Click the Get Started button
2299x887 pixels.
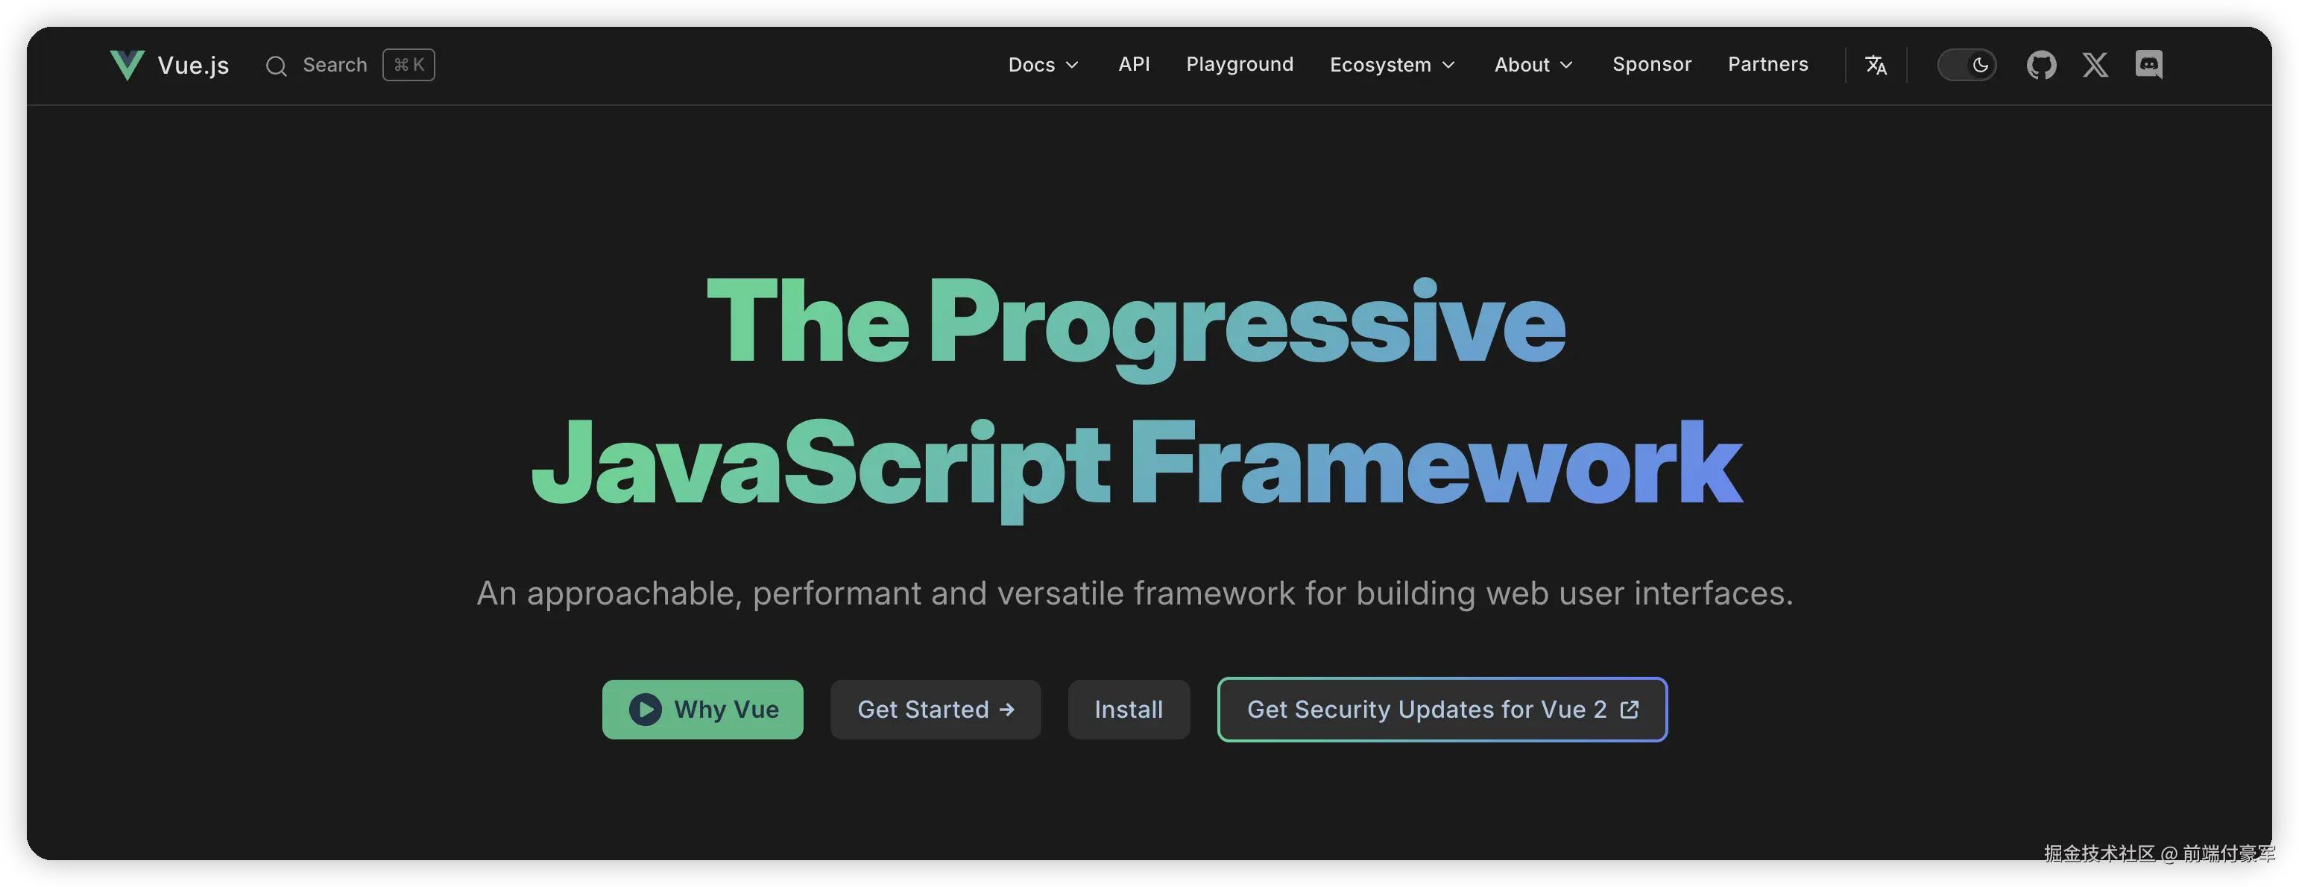tap(934, 710)
